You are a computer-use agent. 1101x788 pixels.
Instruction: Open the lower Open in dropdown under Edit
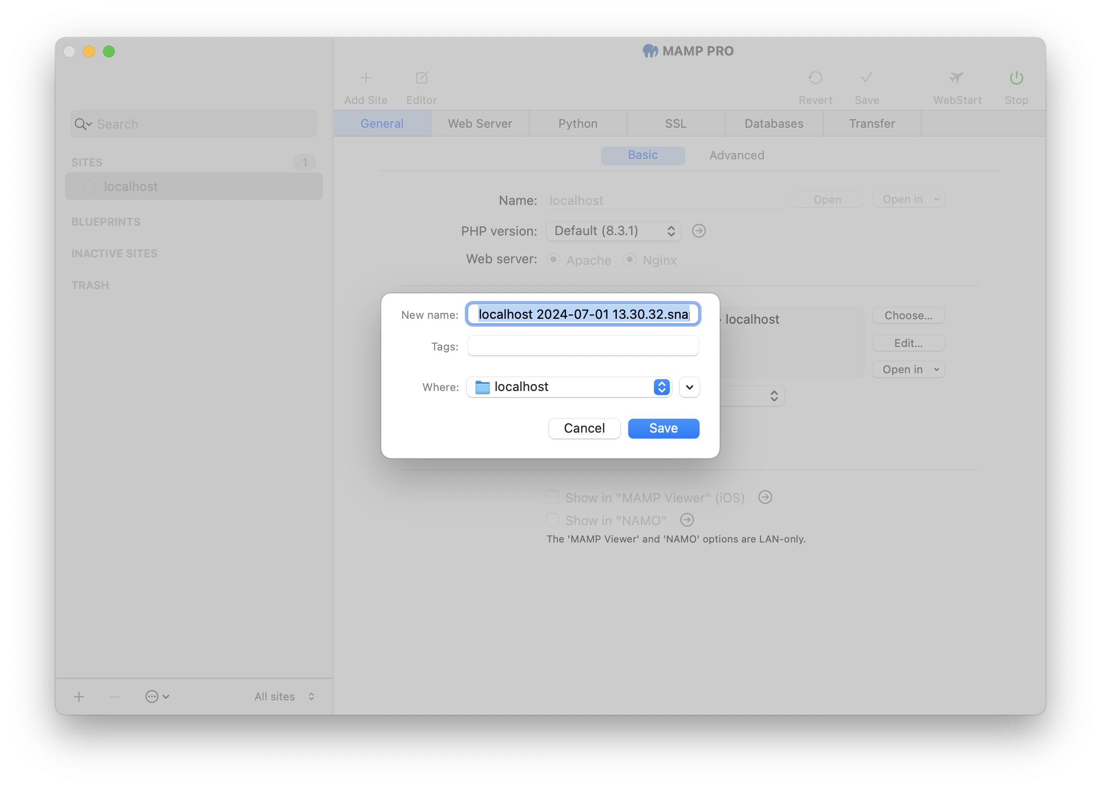[909, 370]
